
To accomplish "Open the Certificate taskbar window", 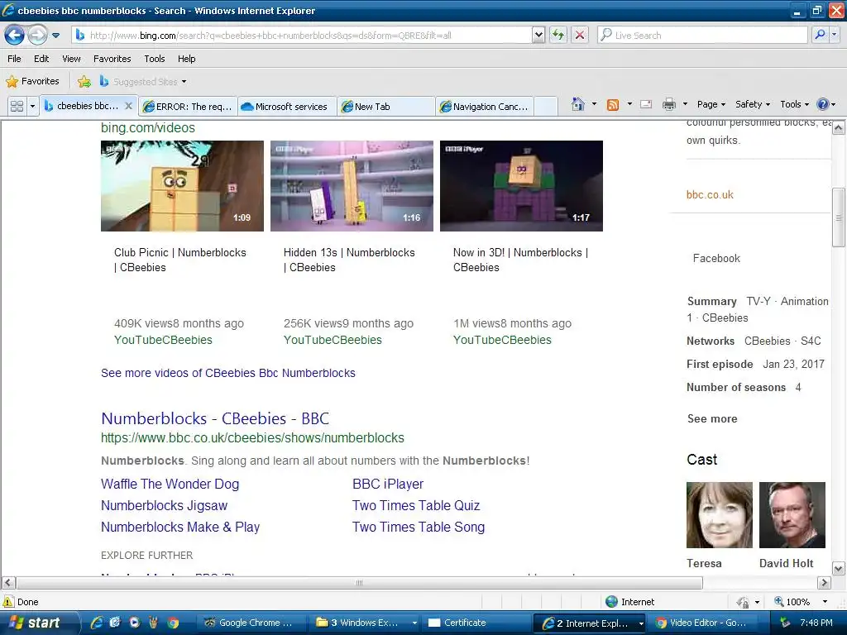I will (x=477, y=623).
